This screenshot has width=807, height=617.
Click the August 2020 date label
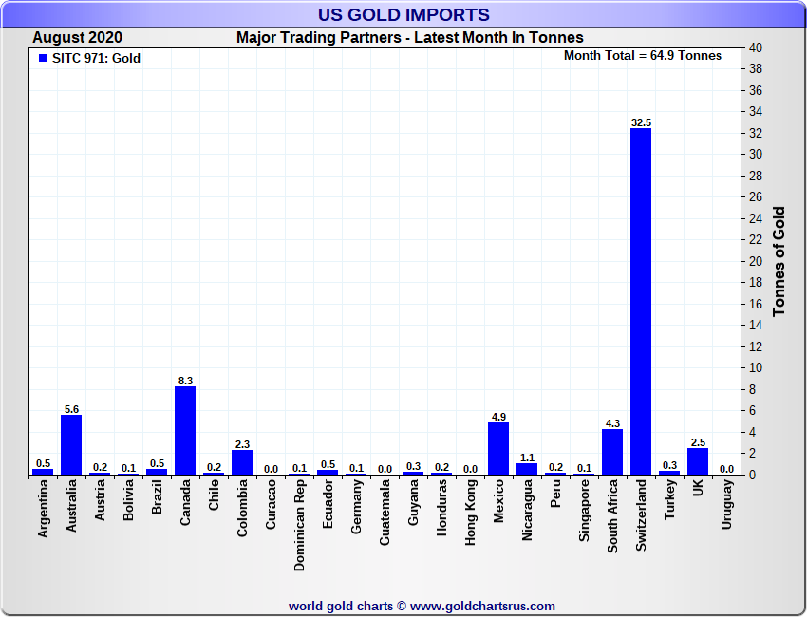coord(77,38)
